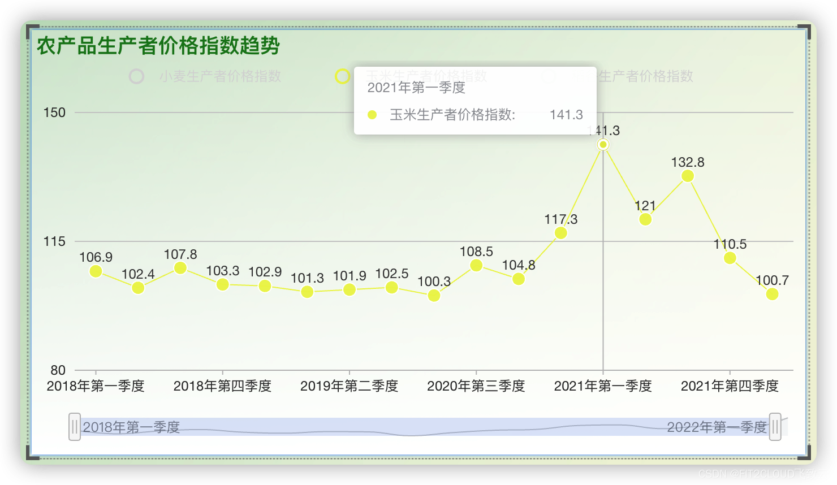Click the 102.5 data point marker
The image size is (837, 485).
click(392, 288)
